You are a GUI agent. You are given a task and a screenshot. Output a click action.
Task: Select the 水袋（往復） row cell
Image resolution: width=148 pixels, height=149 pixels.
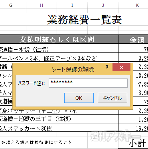click(x=59, y=48)
